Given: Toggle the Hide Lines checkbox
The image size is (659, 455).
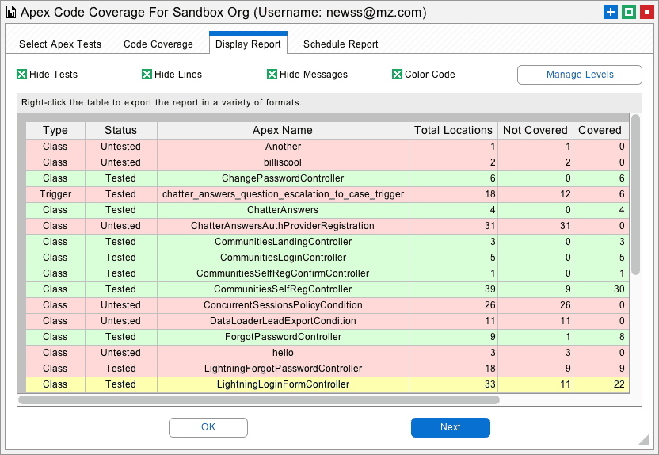Looking at the screenshot, I should [x=147, y=75].
